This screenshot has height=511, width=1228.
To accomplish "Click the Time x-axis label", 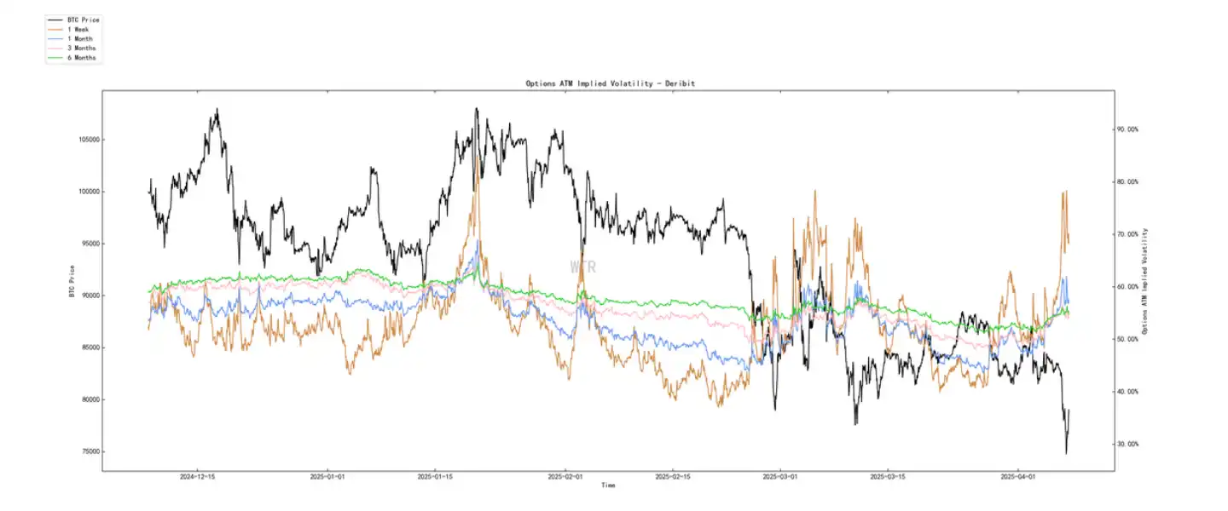I will point(608,485).
